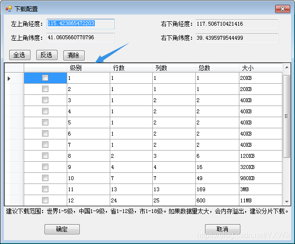This screenshot has width=295, height=244.
Task: Click the total count cell 169
Action: point(217,189)
